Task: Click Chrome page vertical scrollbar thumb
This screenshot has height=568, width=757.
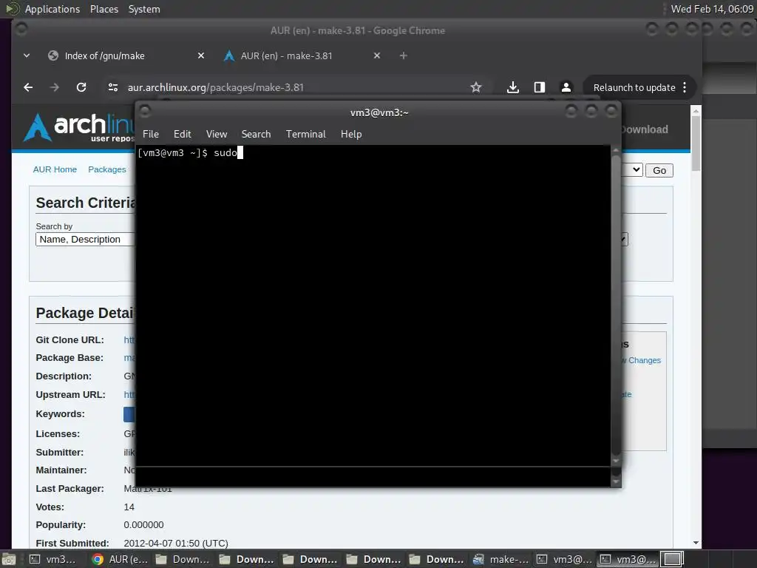Action: coord(696,143)
